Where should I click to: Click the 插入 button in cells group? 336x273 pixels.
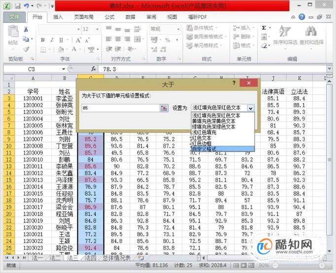244,28
